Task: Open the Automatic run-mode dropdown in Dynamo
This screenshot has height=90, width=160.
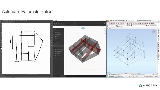Action: [57, 76]
